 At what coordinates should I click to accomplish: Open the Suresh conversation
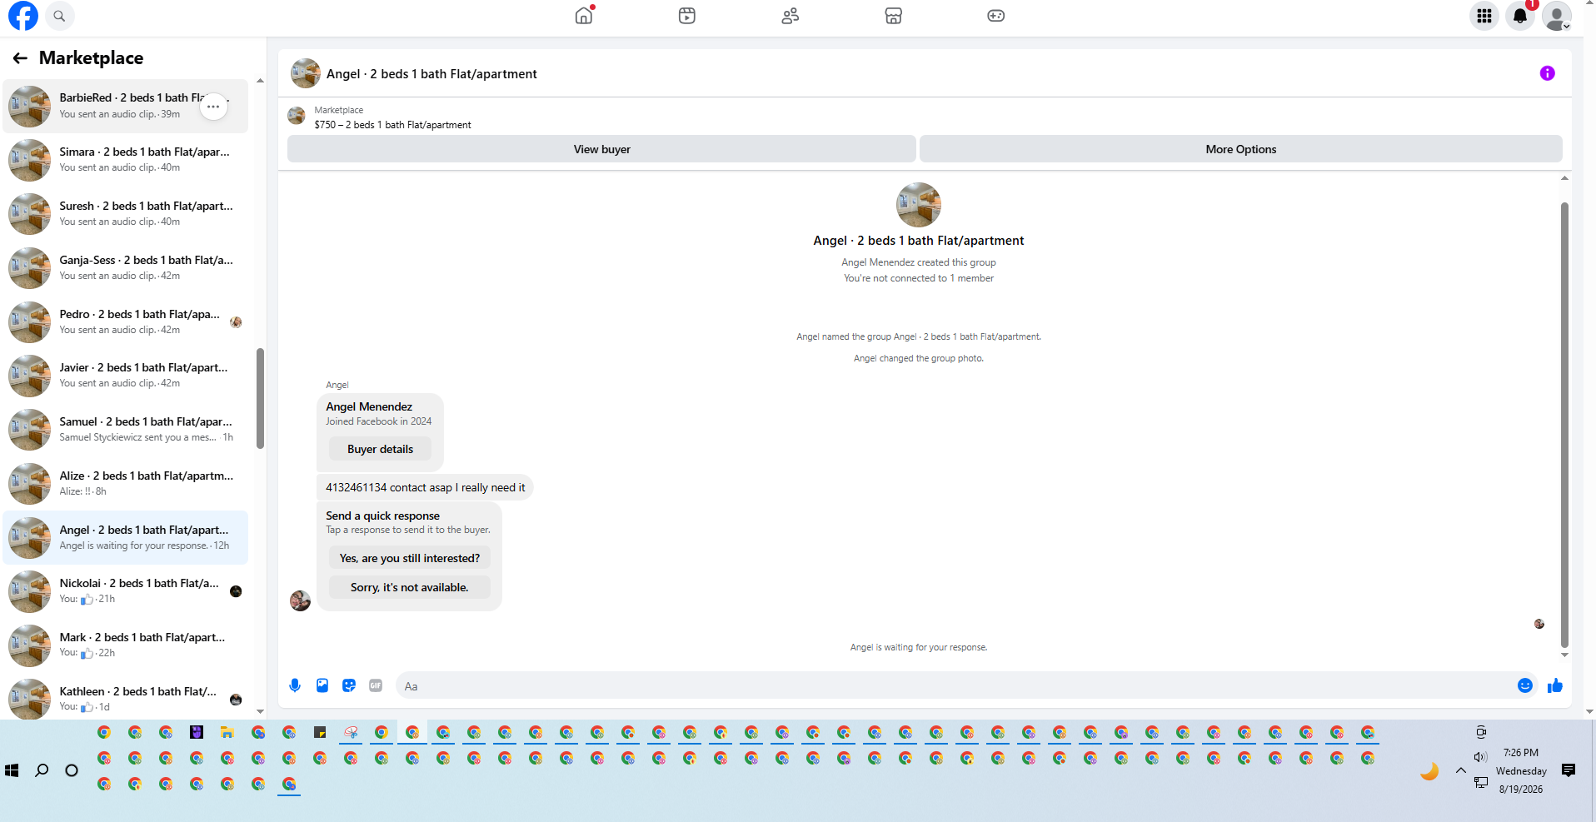(x=126, y=214)
